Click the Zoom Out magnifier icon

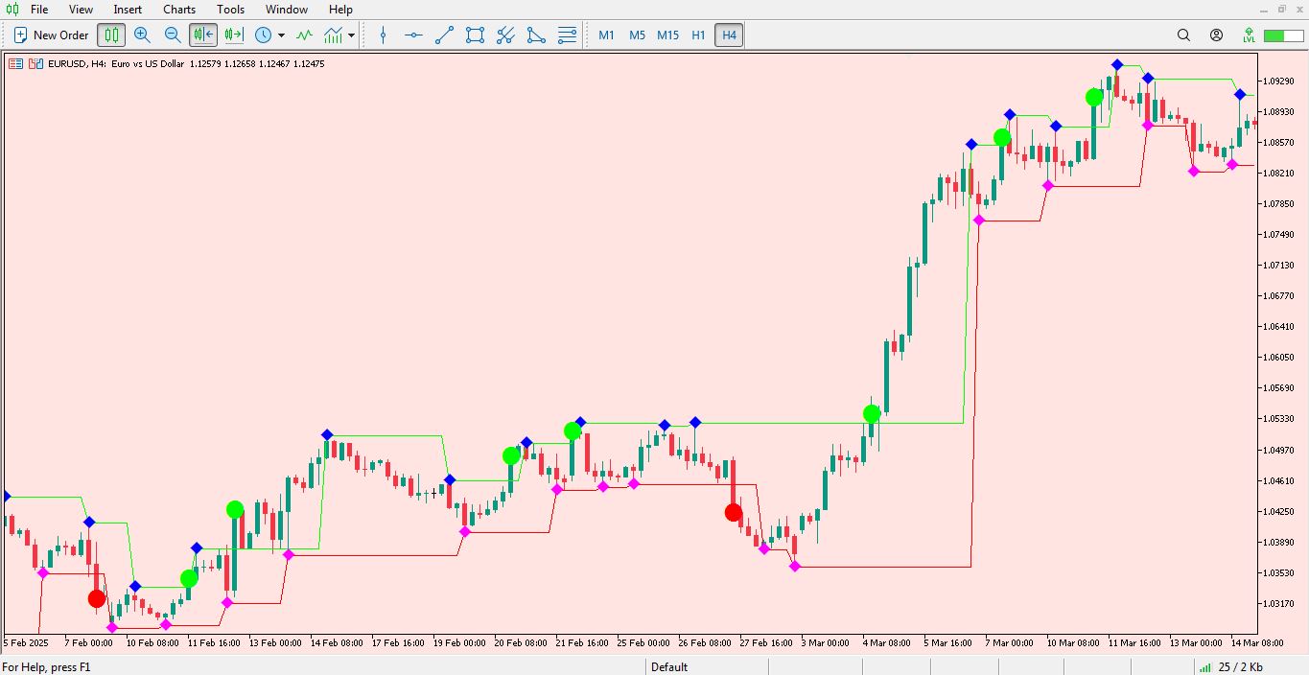[x=173, y=35]
